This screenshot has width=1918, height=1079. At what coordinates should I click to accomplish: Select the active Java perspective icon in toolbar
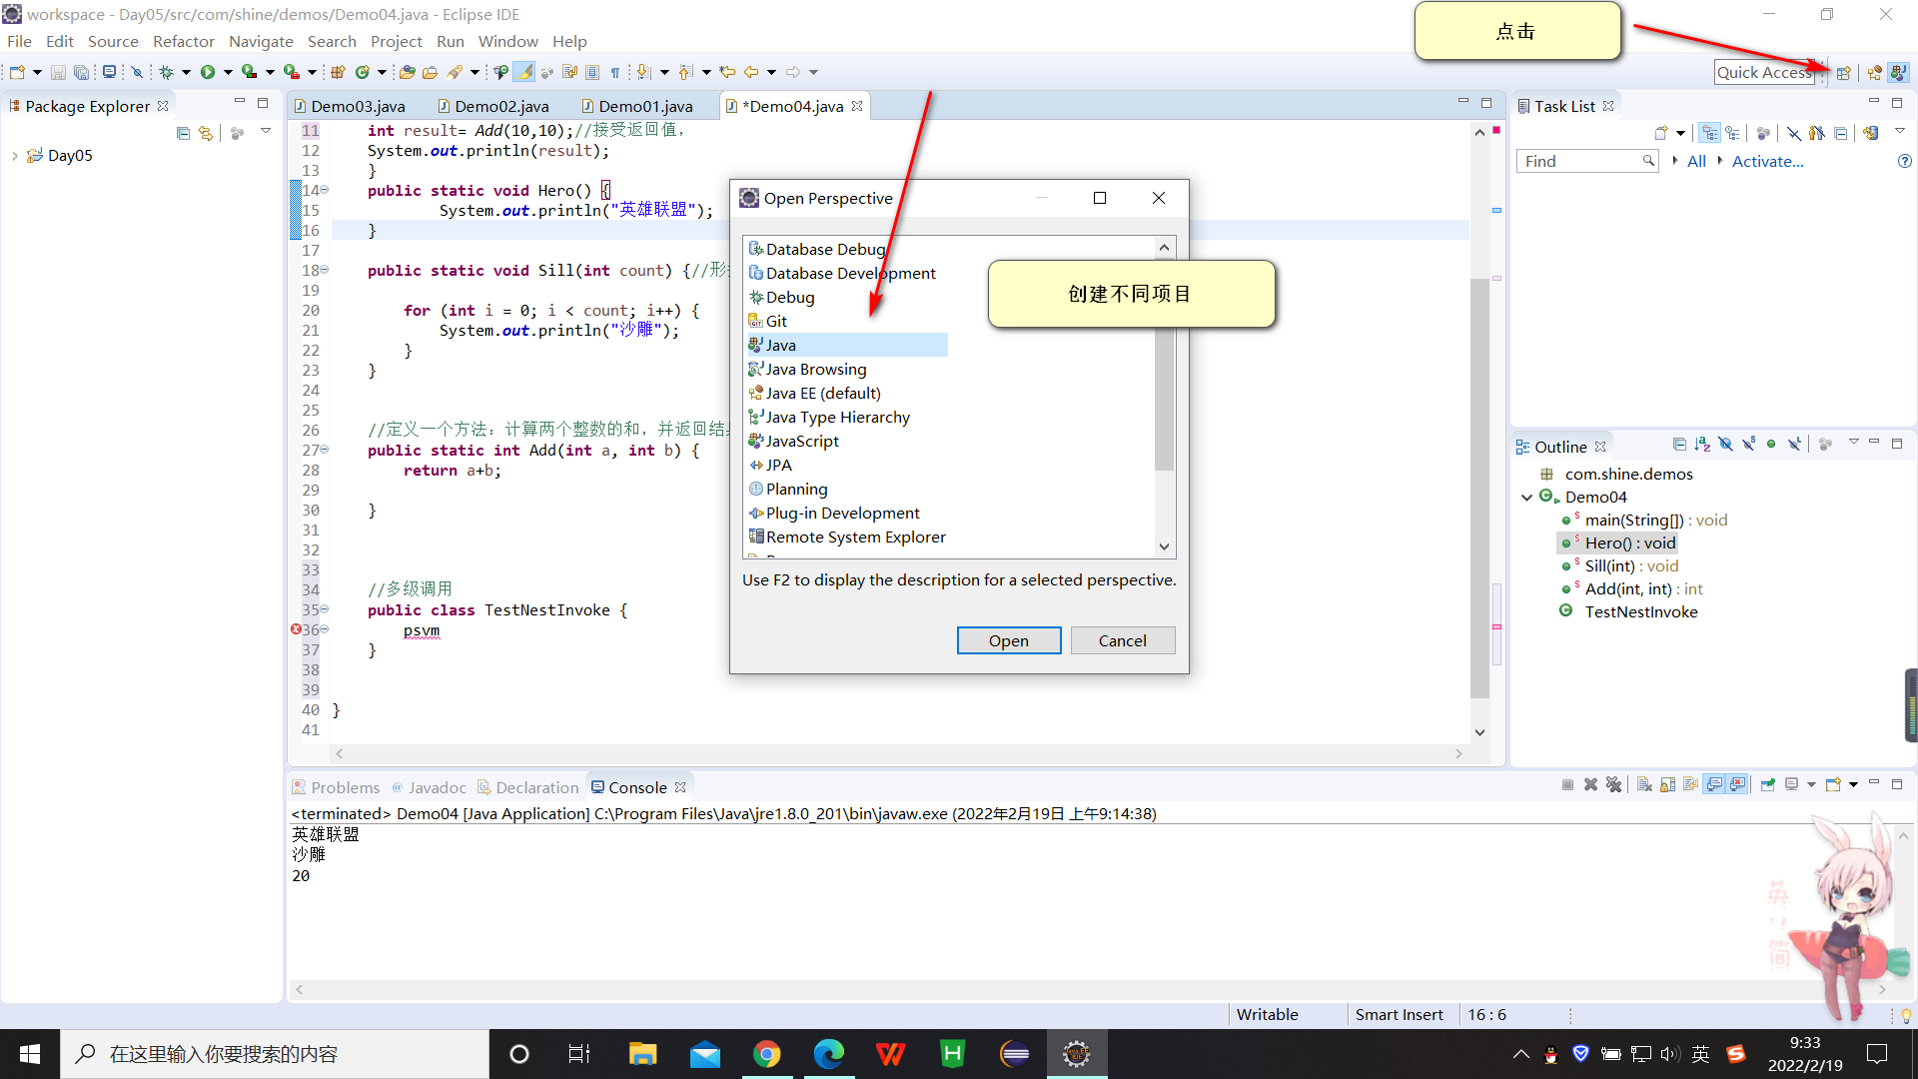tap(1898, 73)
